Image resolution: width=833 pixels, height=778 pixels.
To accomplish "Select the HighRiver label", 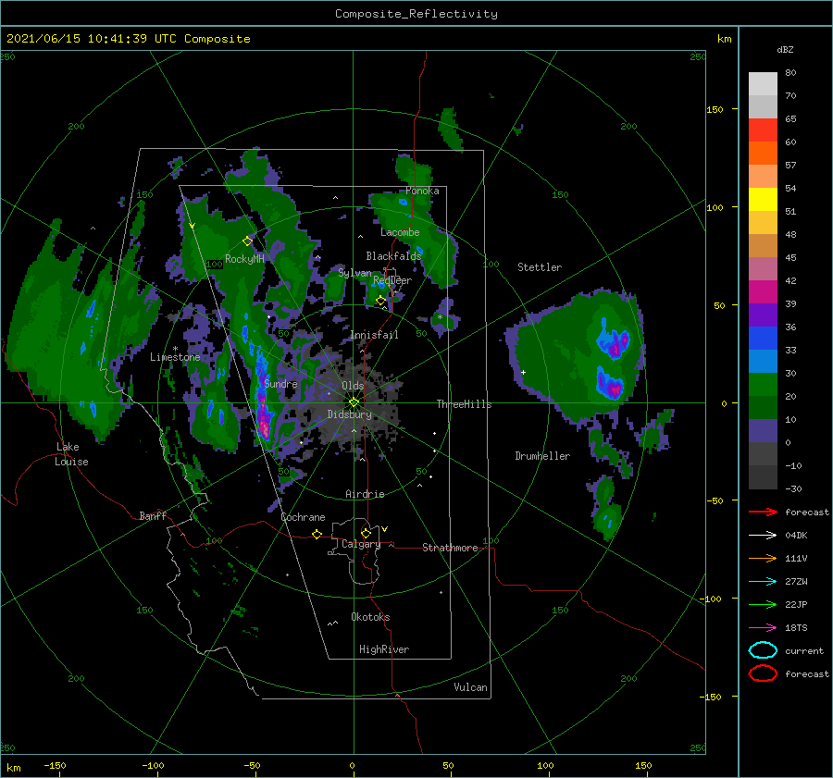I will 384,649.
